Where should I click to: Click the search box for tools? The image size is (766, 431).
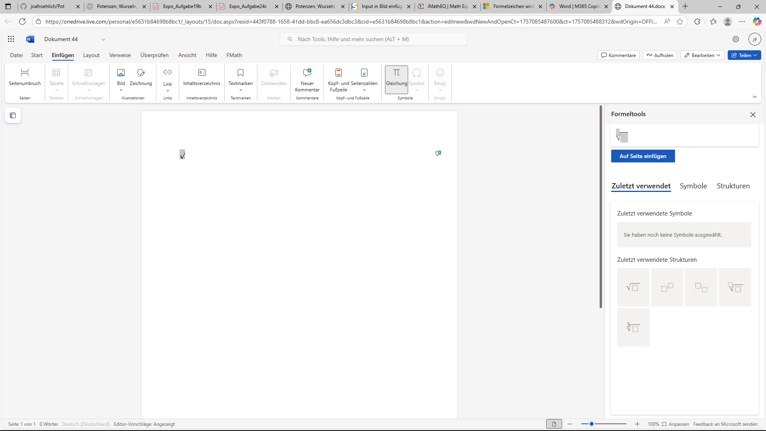coord(373,39)
